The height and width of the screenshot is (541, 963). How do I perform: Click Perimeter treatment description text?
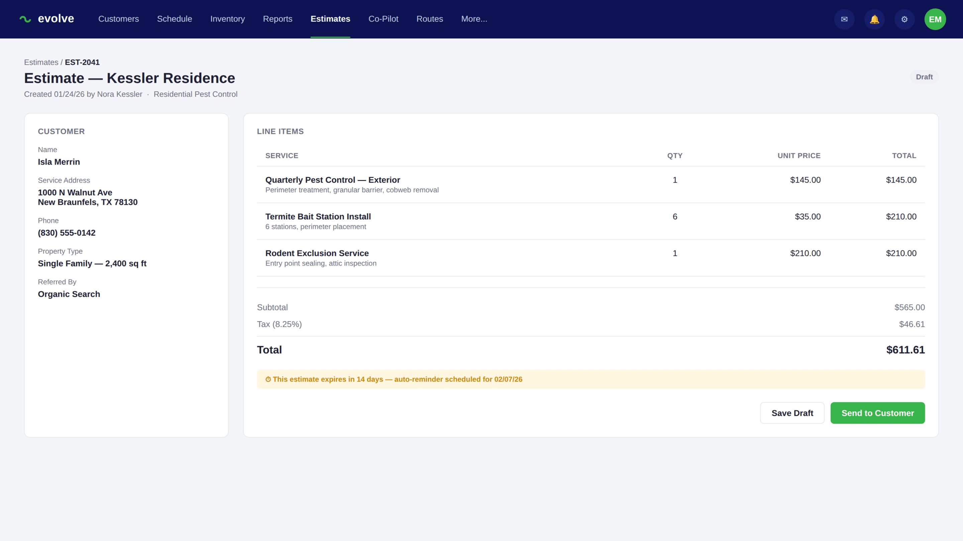pos(352,190)
